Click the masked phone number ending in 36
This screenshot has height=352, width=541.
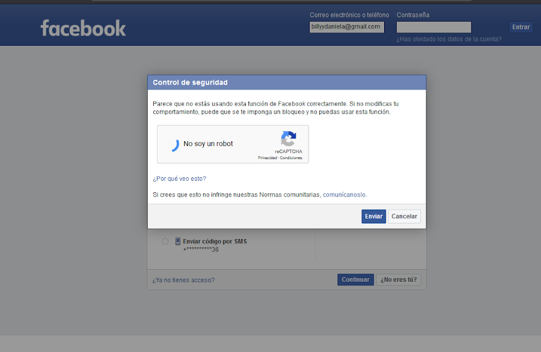coord(201,249)
